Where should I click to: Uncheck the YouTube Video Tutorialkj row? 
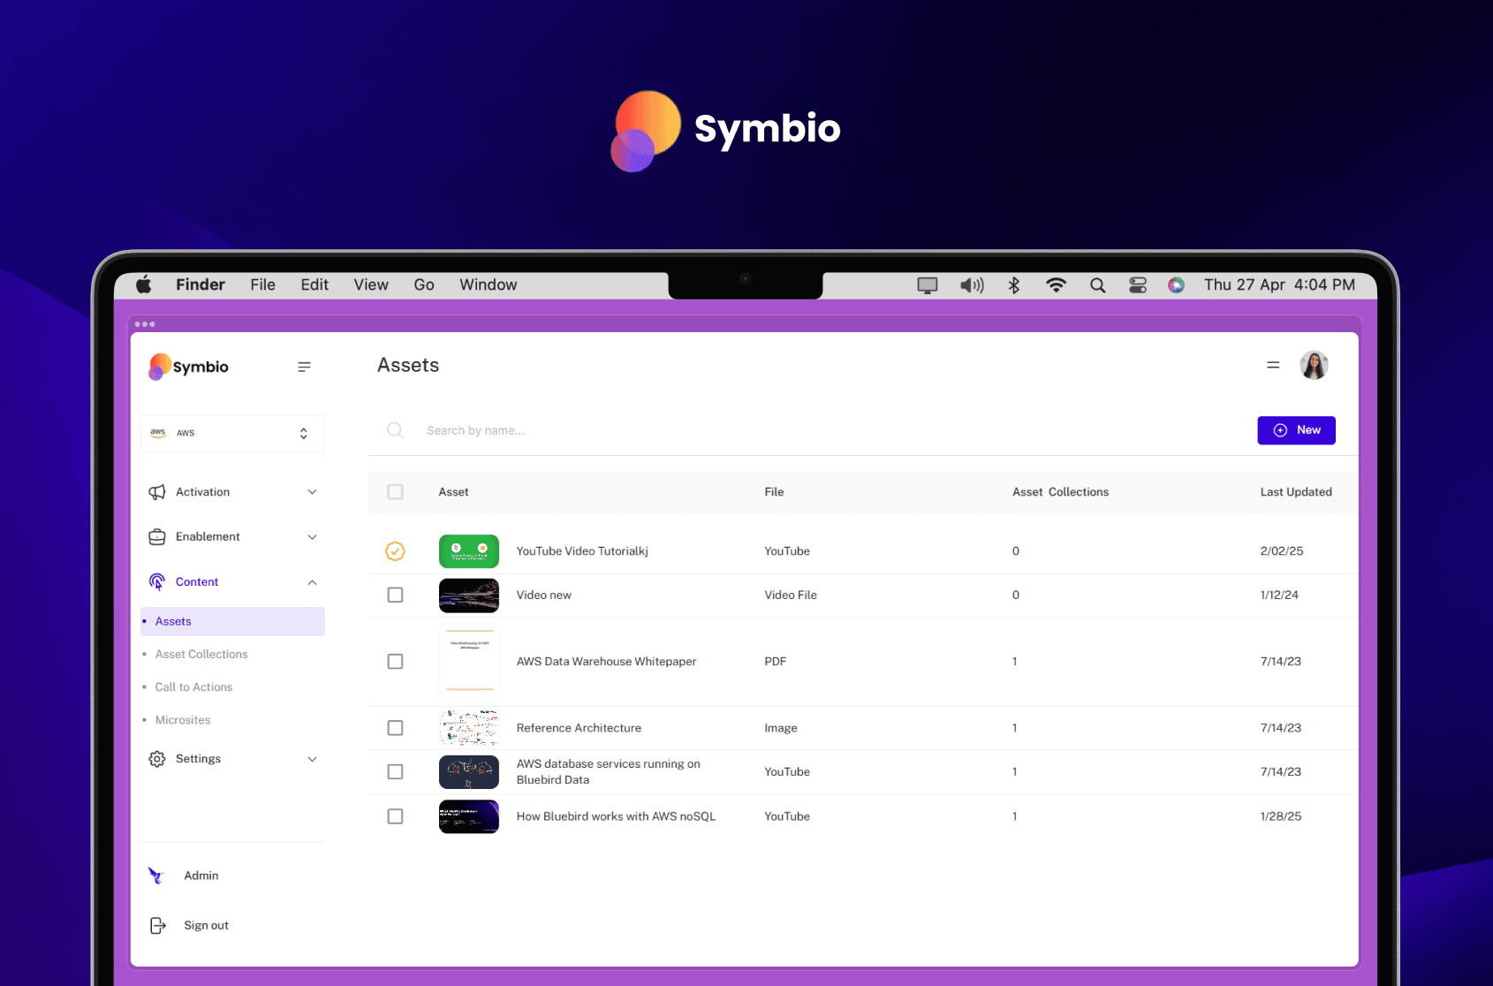point(395,551)
